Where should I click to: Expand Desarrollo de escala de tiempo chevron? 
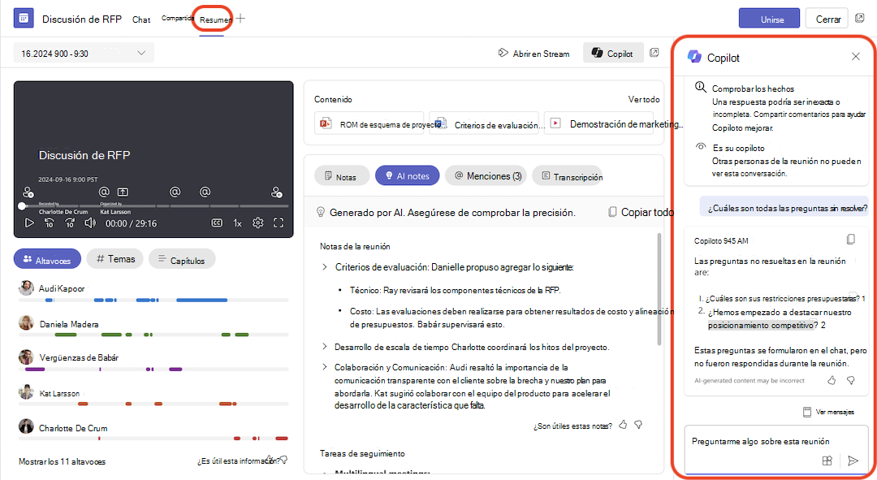[324, 347]
